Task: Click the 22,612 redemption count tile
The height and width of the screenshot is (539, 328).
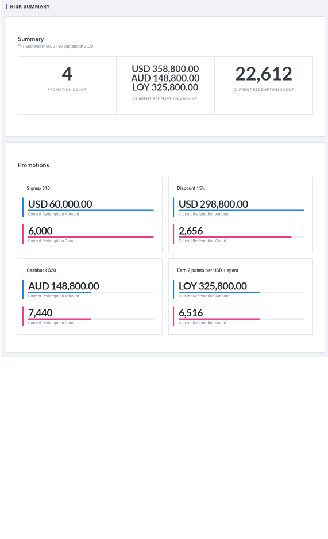Action: tap(264, 86)
